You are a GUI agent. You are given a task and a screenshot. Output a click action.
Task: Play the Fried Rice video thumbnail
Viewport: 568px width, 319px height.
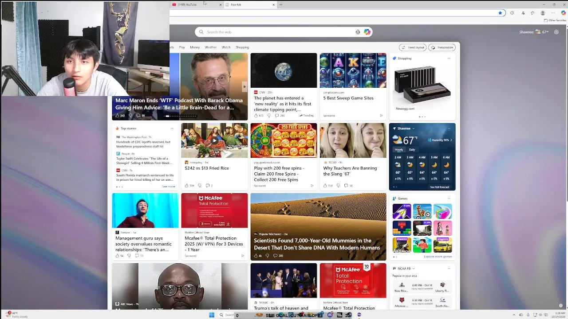click(214, 140)
